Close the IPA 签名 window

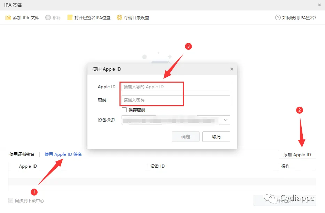[x=319, y=5]
